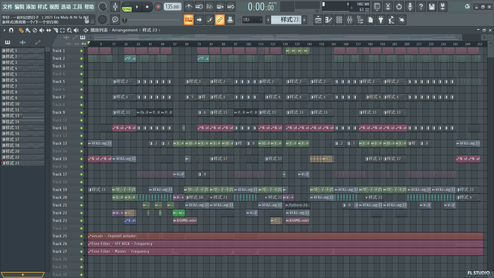
Task: Switch to SONG mode
Action: (127, 9)
